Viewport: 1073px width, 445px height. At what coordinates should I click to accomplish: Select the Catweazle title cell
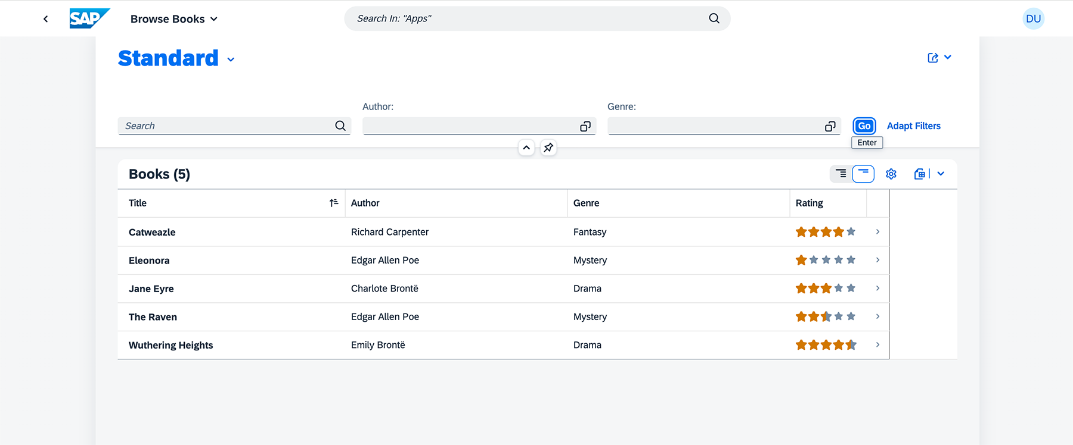point(152,232)
